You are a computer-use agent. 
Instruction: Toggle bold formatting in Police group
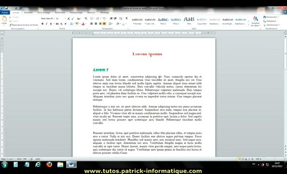[x=42, y=24]
